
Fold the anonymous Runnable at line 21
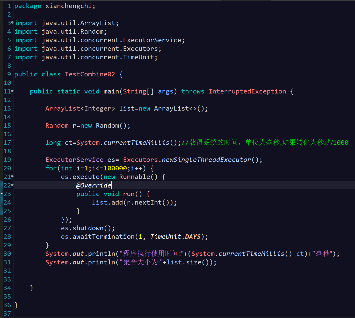(12, 176)
